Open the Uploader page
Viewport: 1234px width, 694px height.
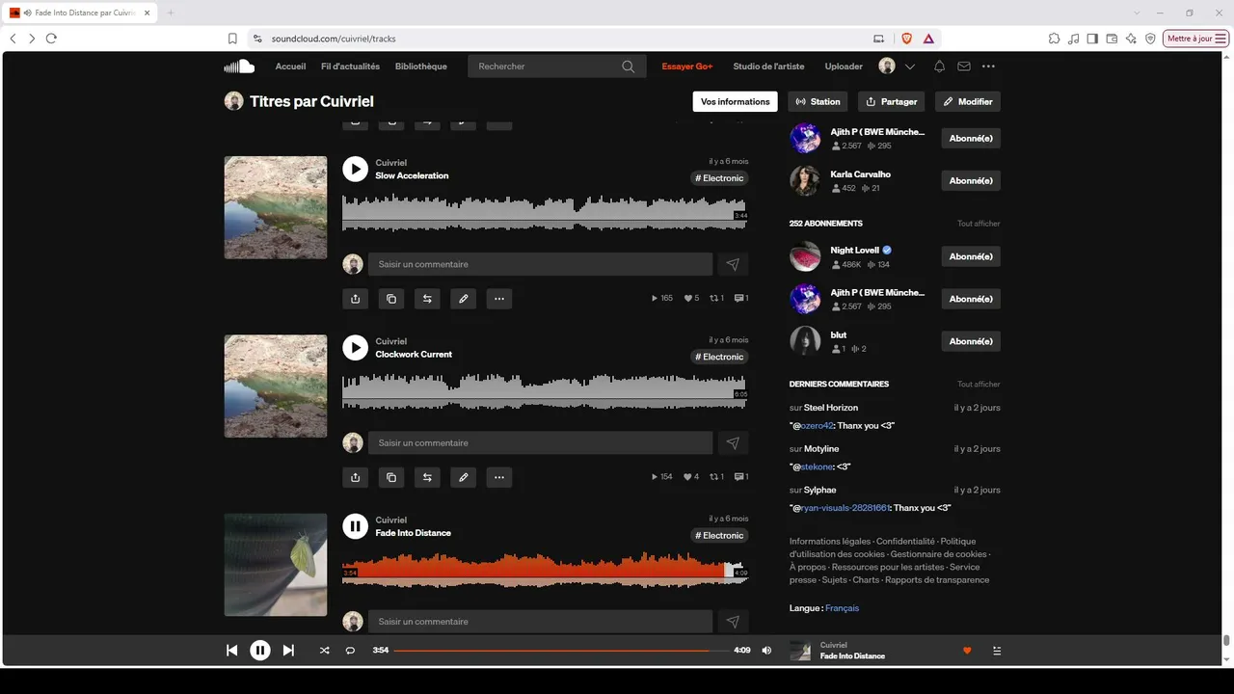pos(844,67)
